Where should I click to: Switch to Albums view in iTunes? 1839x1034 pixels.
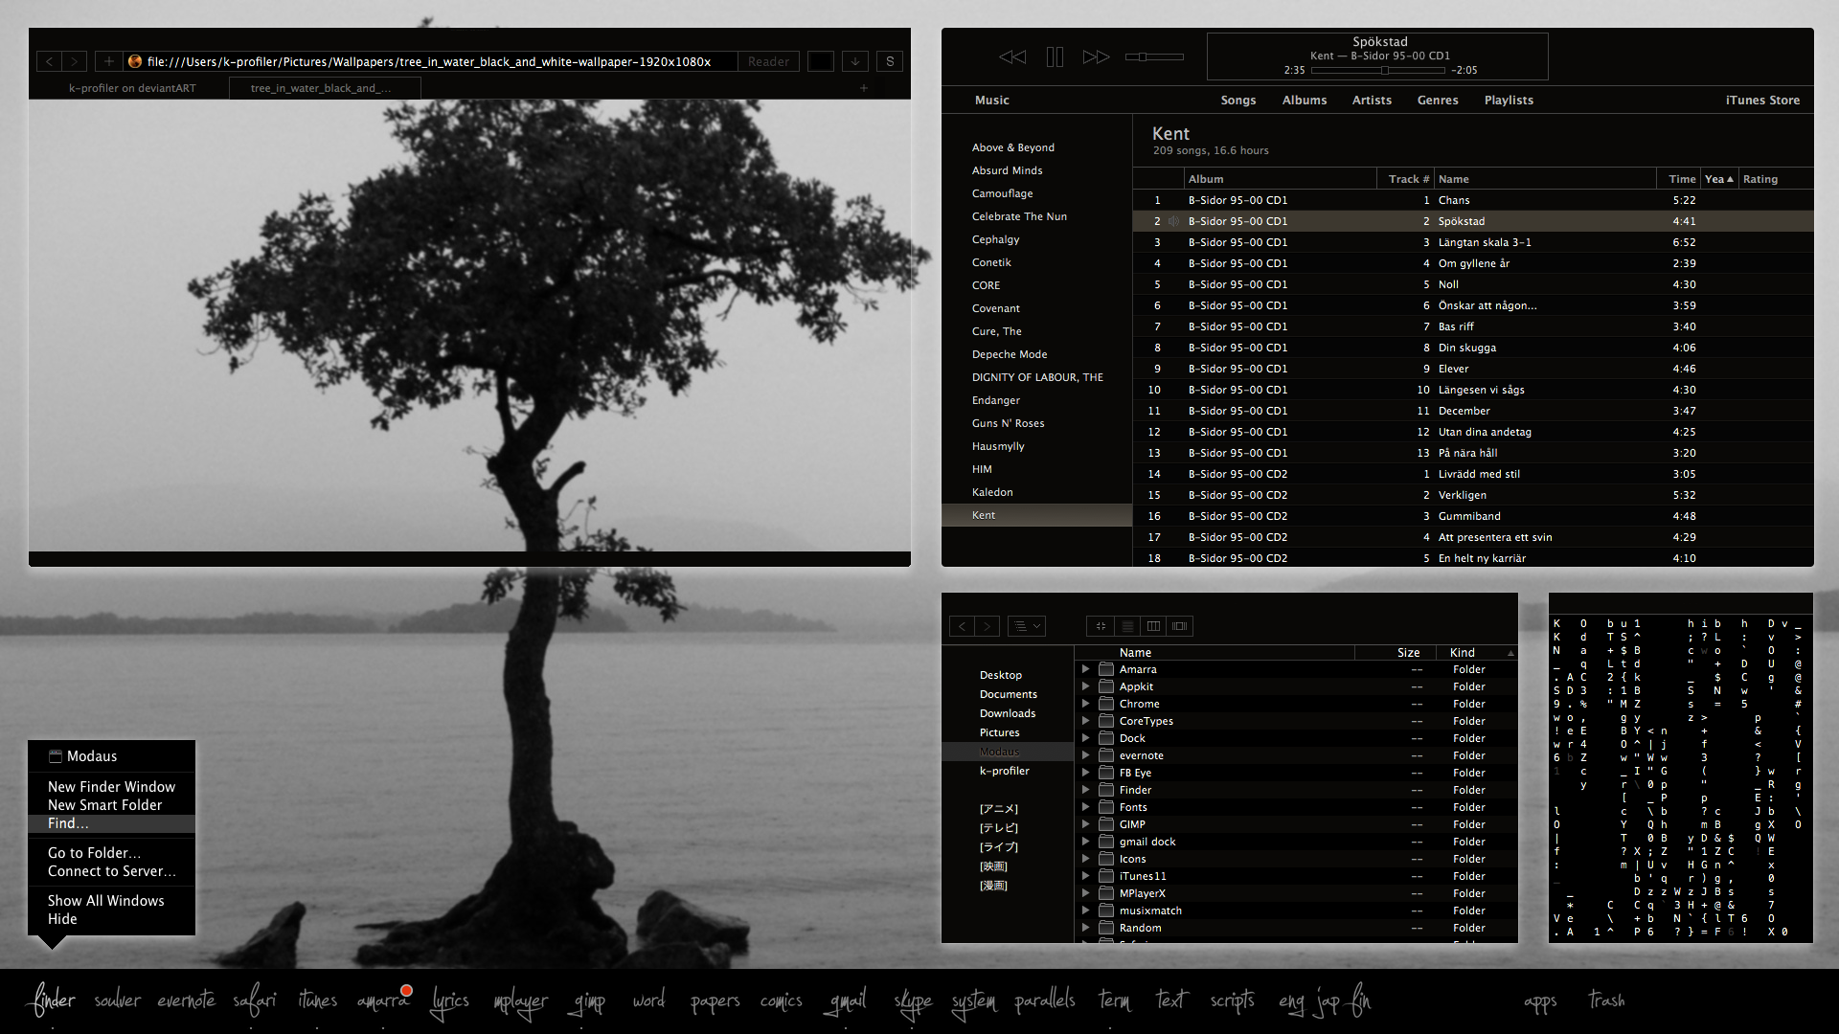tap(1305, 101)
